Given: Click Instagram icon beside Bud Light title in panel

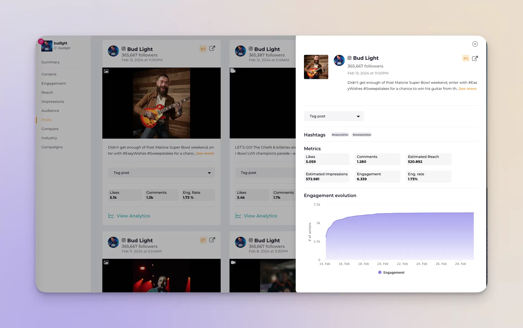Looking at the screenshot, I should click(x=349, y=58).
